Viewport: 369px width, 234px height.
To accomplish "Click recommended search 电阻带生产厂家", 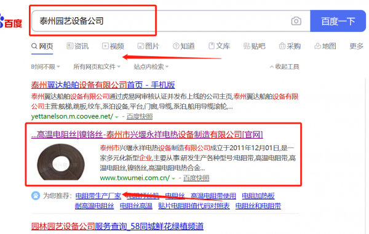I will point(98,196).
